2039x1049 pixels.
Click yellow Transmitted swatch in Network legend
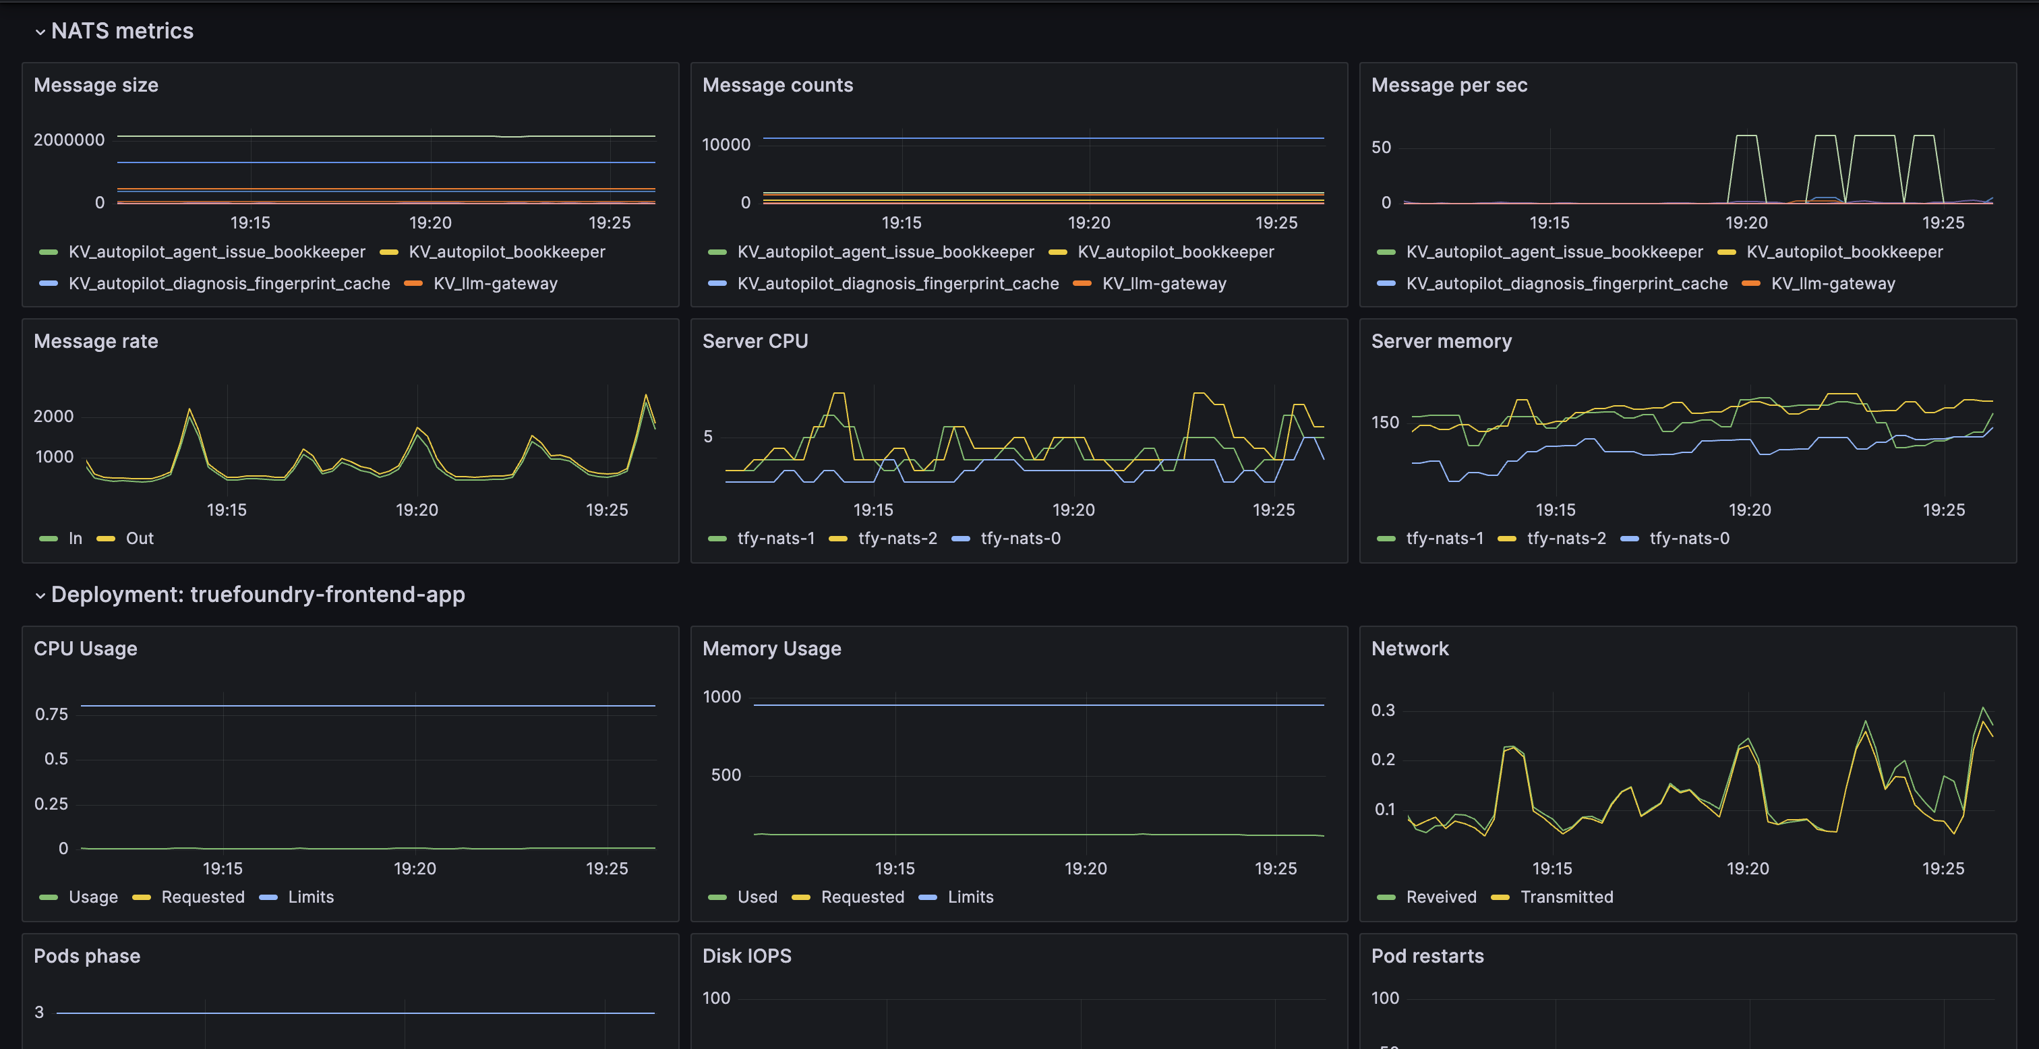point(1500,897)
